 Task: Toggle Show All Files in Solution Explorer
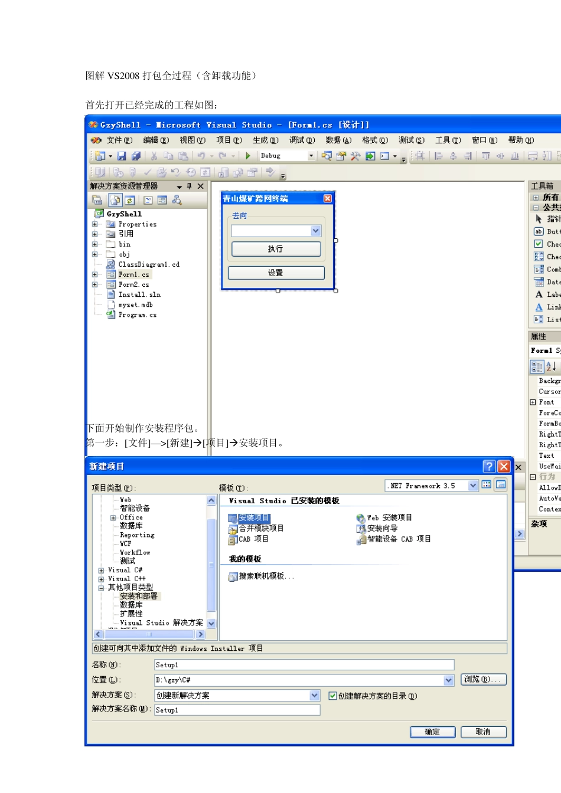[x=115, y=200]
